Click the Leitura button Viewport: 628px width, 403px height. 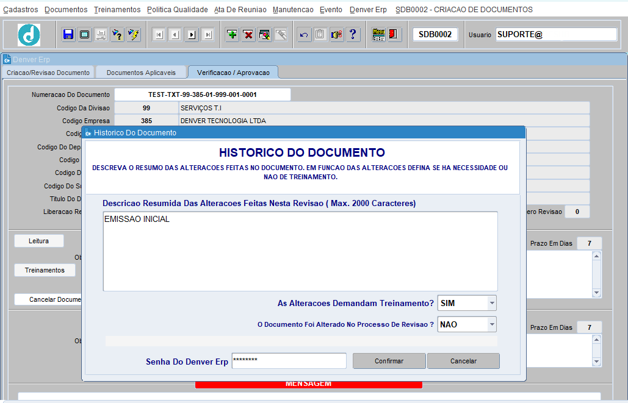pos(39,241)
